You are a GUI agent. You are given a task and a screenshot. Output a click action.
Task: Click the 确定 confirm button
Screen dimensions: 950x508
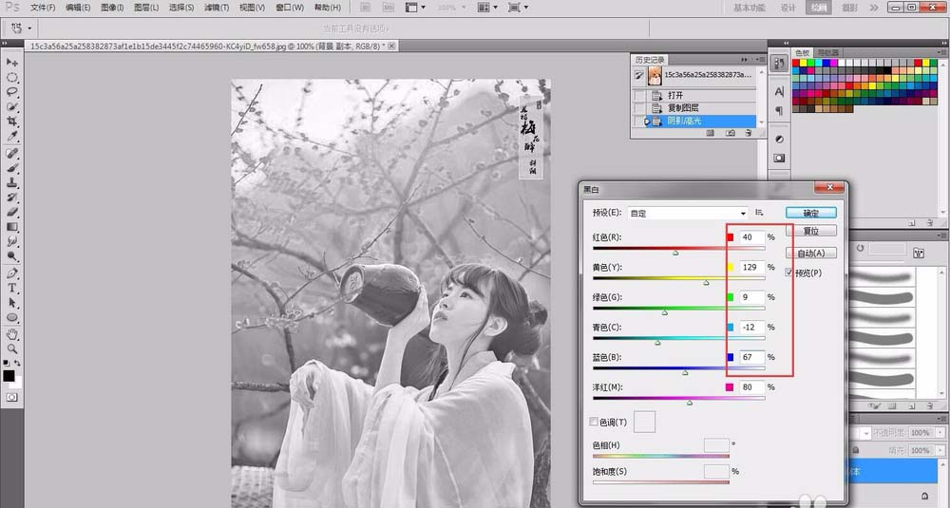click(x=810, y=213)
